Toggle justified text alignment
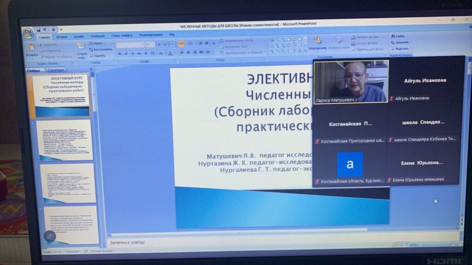 click(201, 52)
